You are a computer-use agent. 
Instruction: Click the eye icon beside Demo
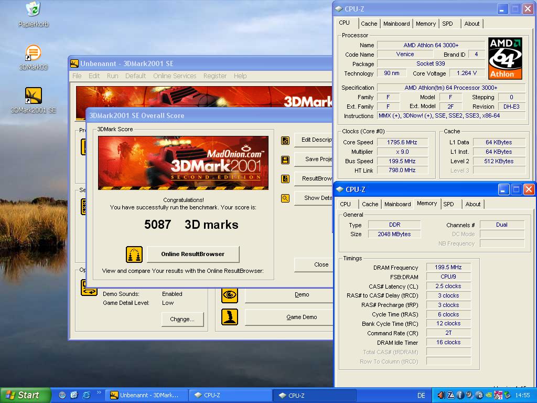(230, 295)
